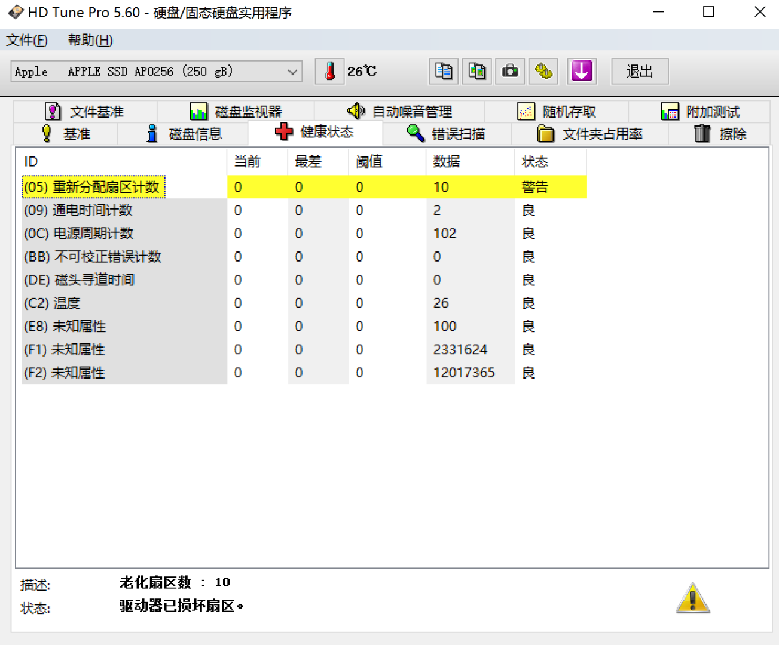This screenshot has height=645, width=779.
Task: Click the data value 2331624
Action: [x=460, y=349]
